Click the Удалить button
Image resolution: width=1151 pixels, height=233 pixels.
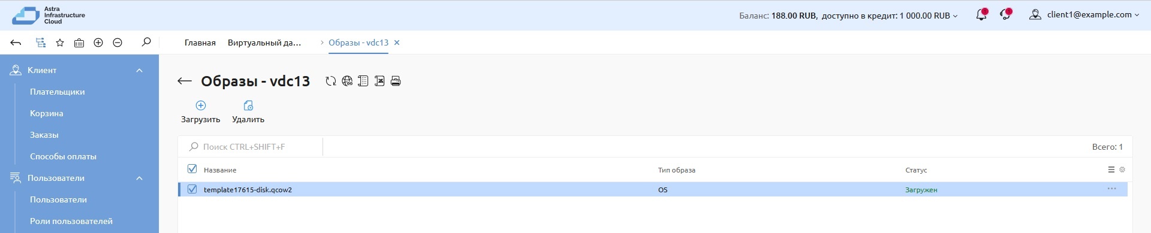pyautogui.click(x=248, y=112)
